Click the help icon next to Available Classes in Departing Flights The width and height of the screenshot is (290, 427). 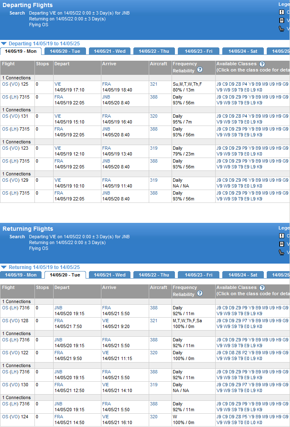click(262, 64)
